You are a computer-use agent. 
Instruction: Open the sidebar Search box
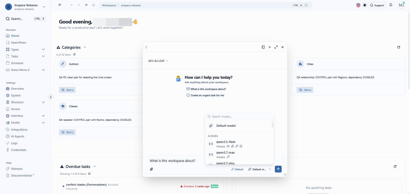(25, 19)
